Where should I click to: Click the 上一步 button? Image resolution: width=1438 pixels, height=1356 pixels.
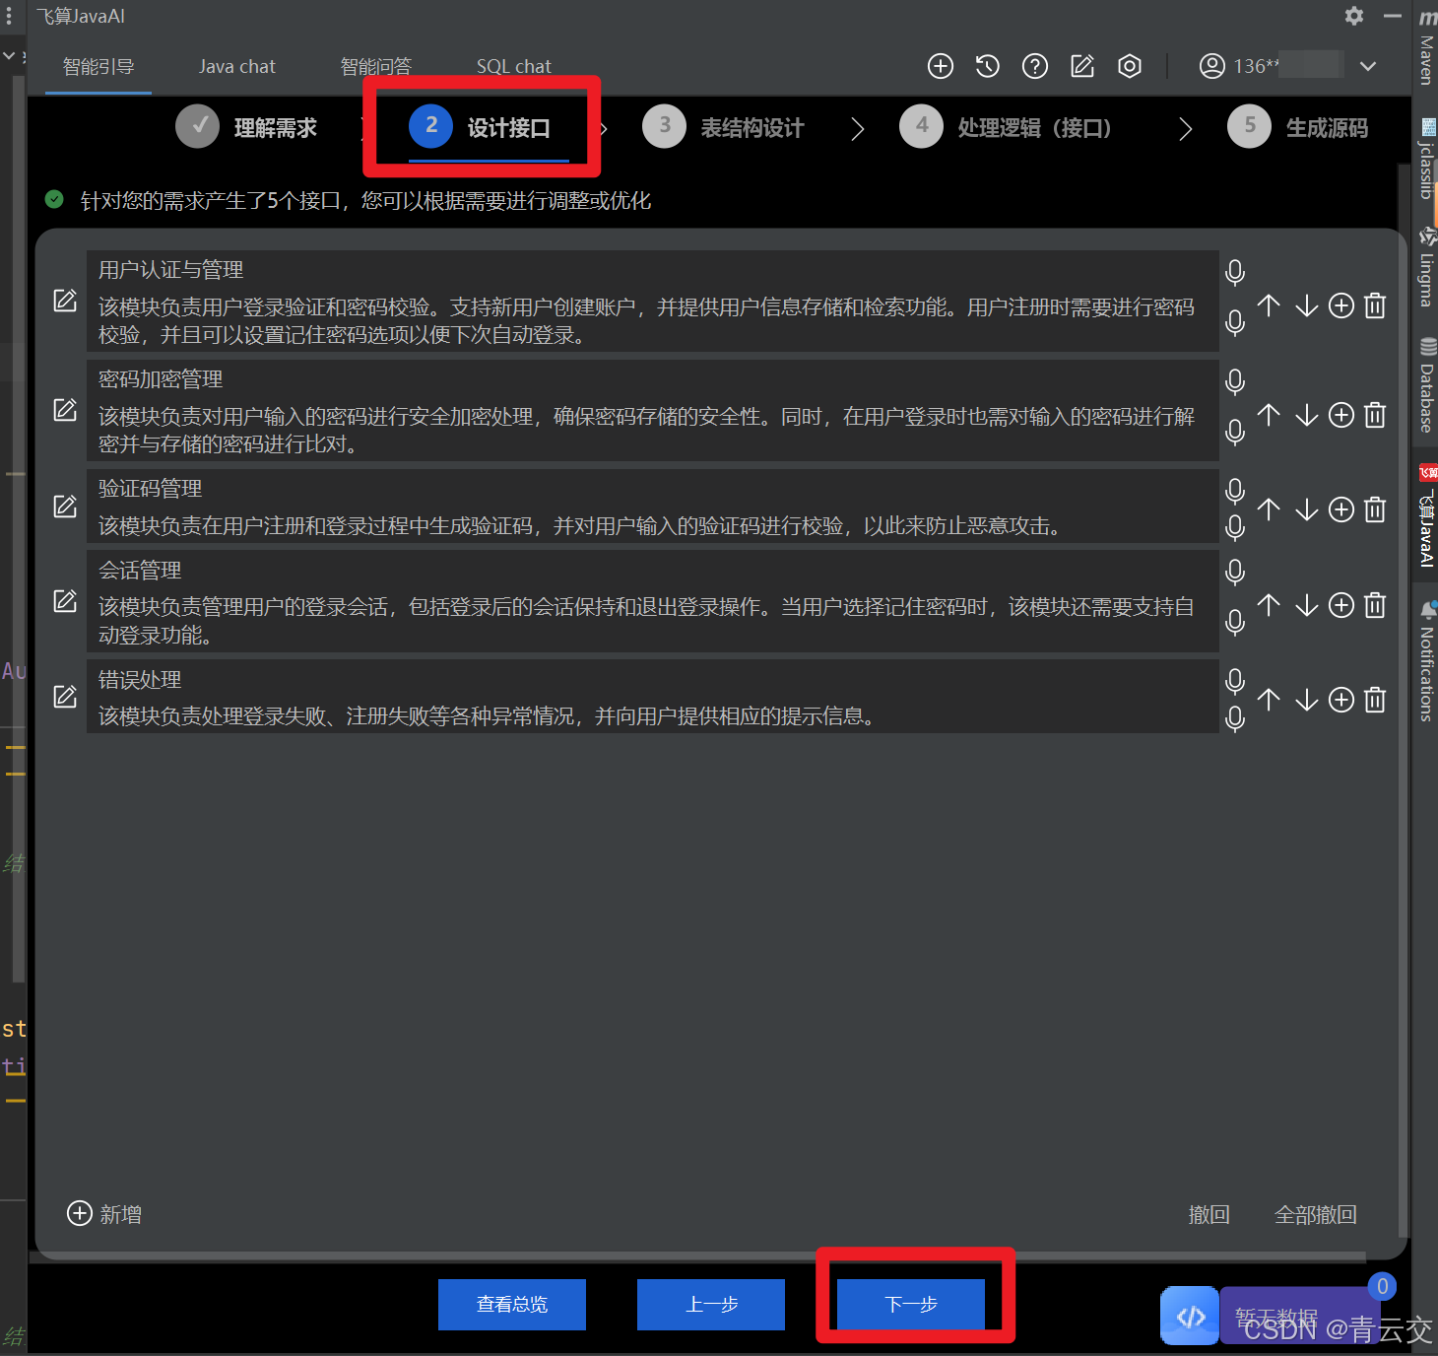point(711,1305)
